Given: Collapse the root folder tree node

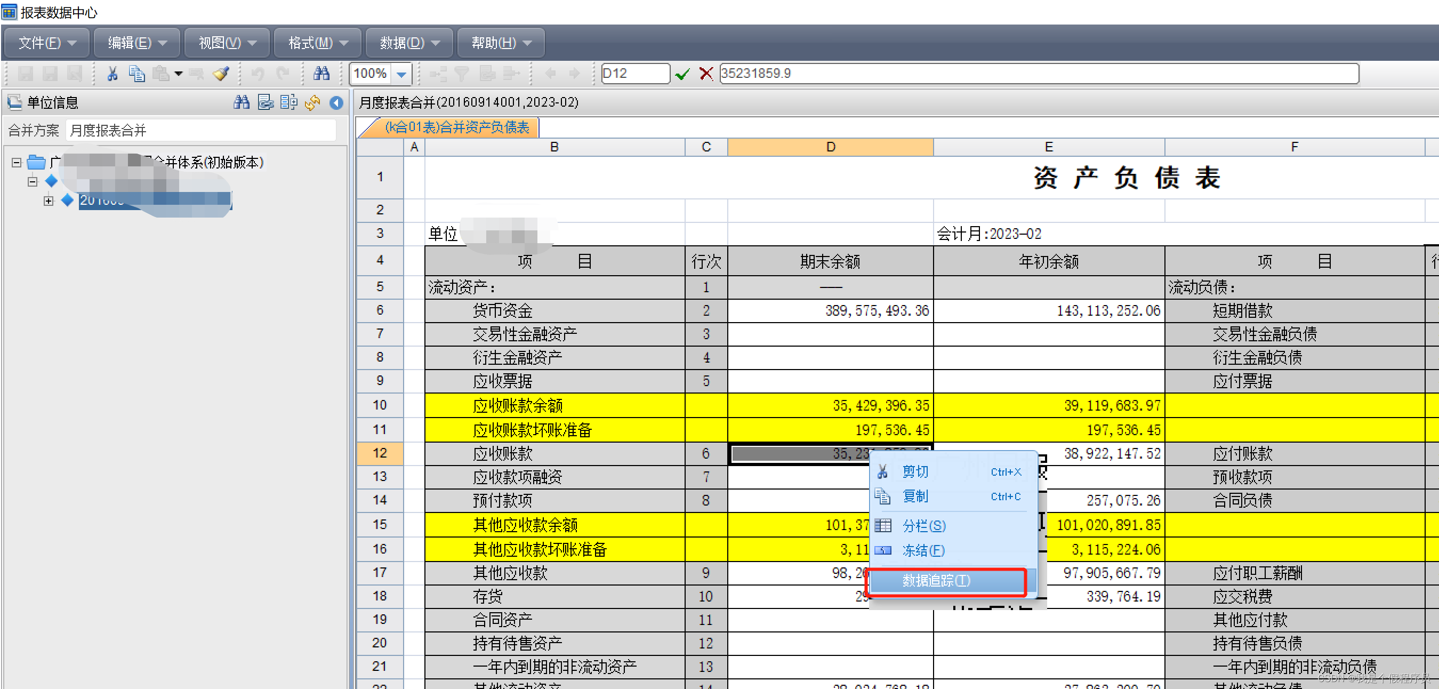Looking at the screenshot, I should 16,163.
